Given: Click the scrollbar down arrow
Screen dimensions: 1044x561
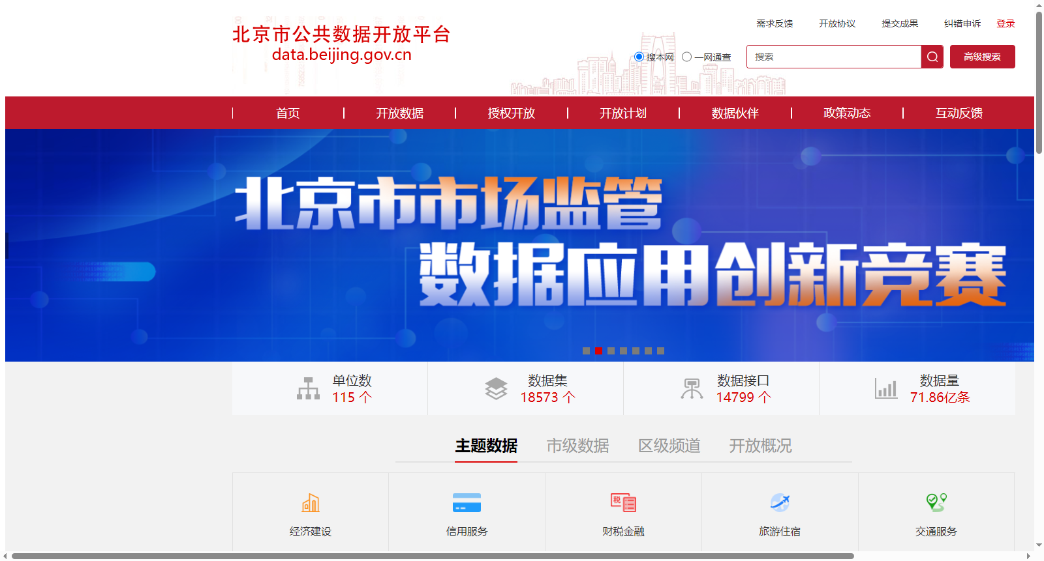Looking at the screenshot, I should tap(1039, 545).
